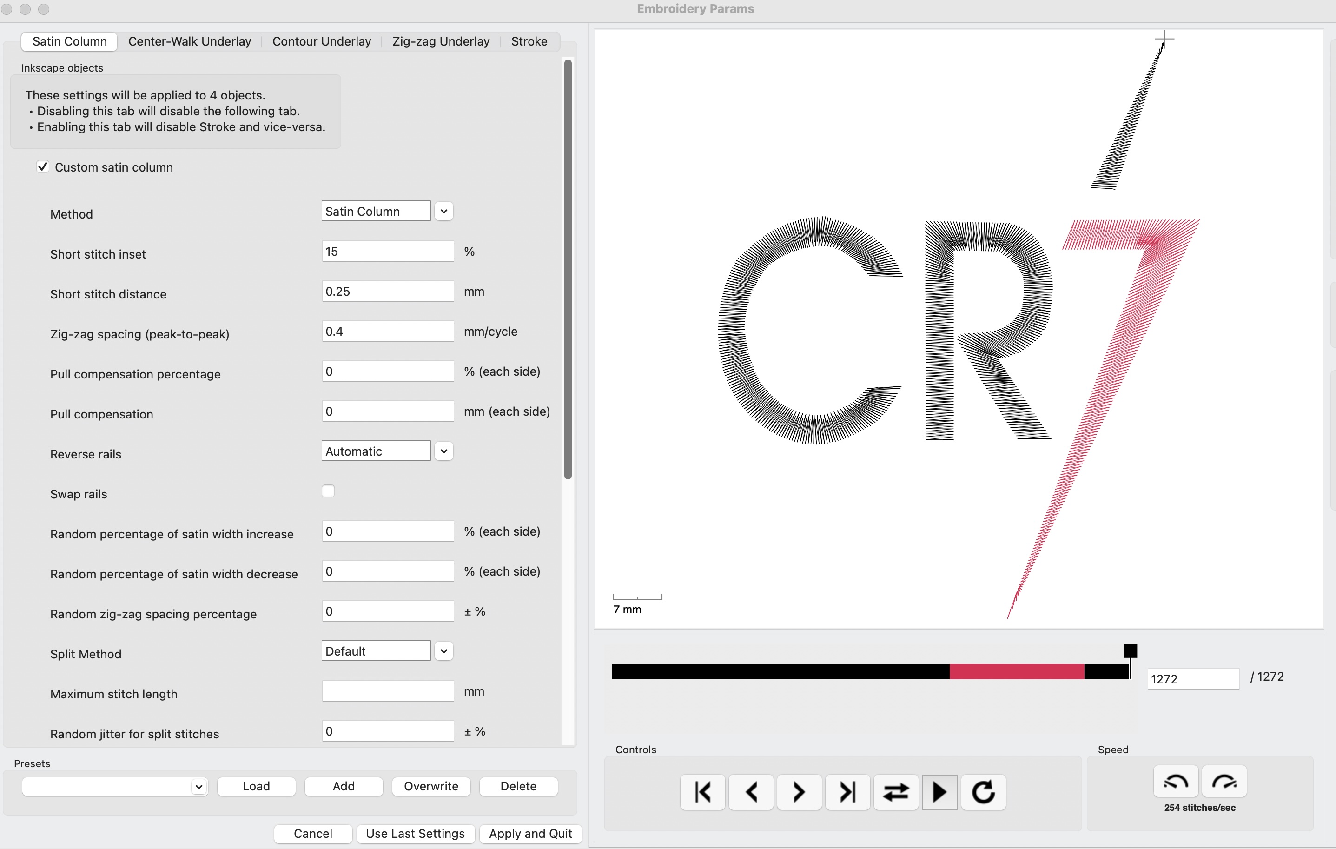Viewport: 1336px width, 849px height.
Task: Restart the stitch simulation
Action: (x=983, y=792)
